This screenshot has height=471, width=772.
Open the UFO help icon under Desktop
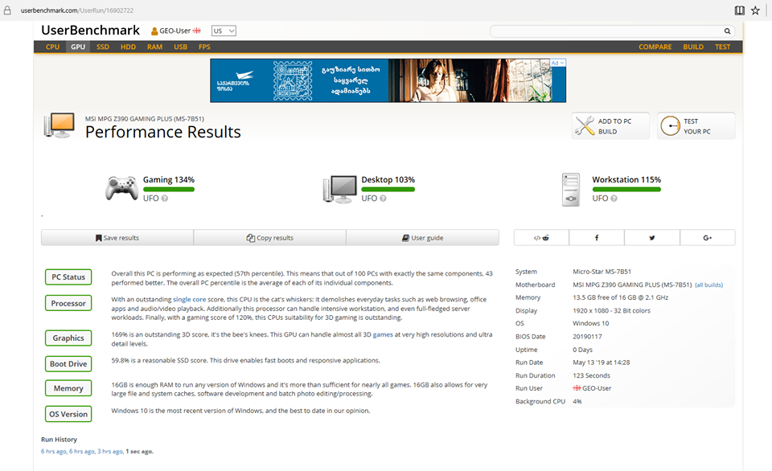click(383, 199)
